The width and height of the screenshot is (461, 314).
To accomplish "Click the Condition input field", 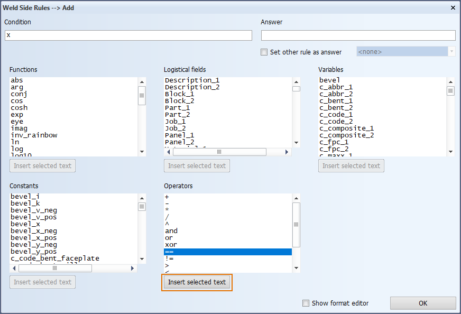I will coord(128,35).
